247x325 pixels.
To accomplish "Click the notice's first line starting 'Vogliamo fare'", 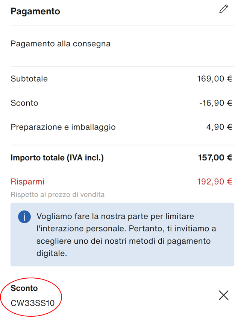I will [x=115, y=217].
